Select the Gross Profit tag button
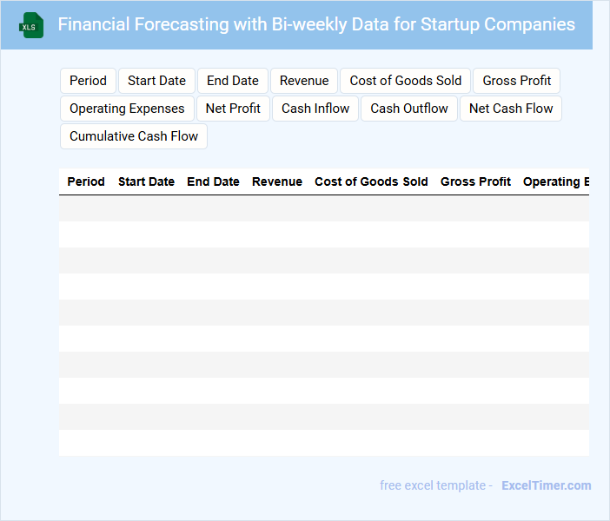 coord(517,81)
